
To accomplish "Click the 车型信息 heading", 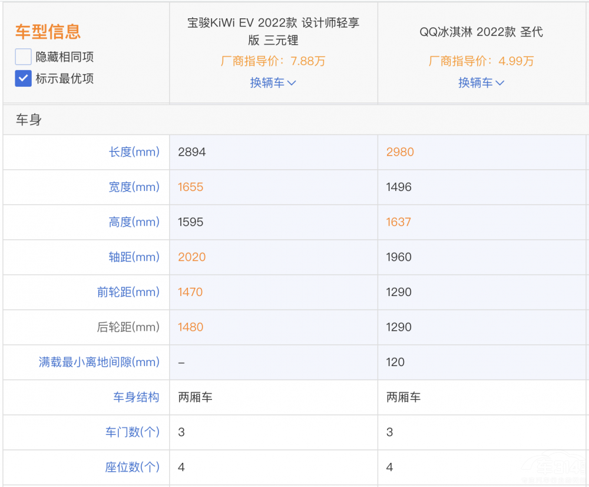I will click(x=48, y=31).
